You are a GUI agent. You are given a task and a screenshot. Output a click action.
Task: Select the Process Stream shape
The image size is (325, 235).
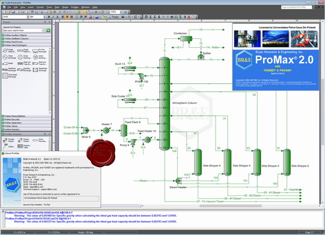pyautogui.click(x=8, y=140)
